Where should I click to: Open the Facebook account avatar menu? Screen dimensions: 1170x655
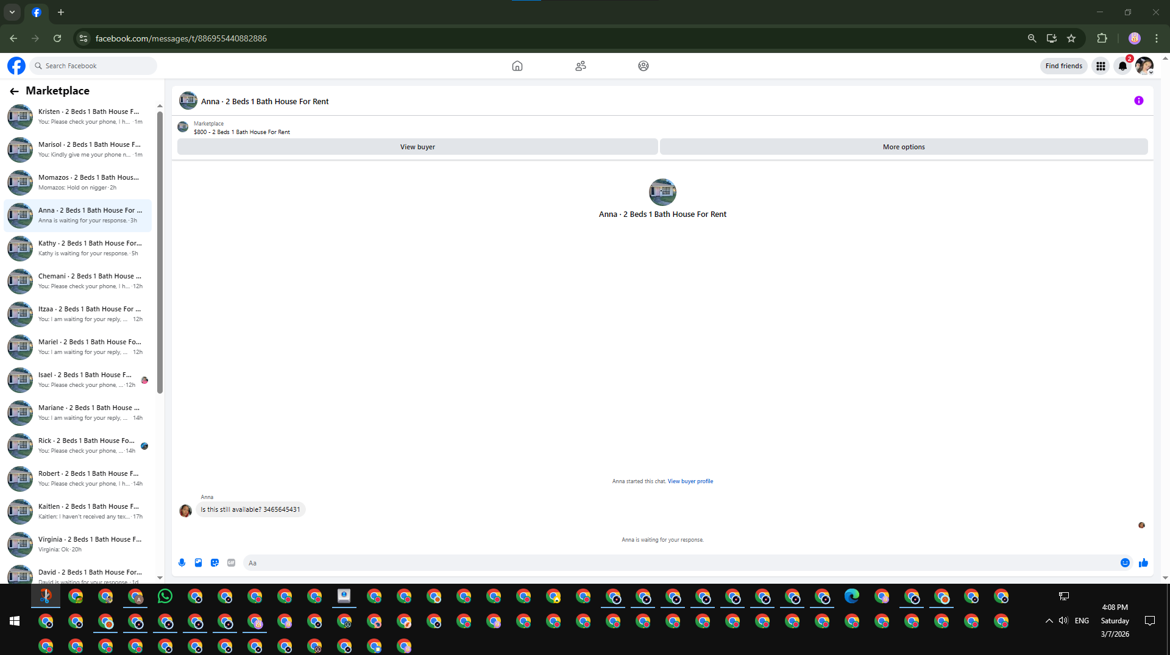(1144, 66)
